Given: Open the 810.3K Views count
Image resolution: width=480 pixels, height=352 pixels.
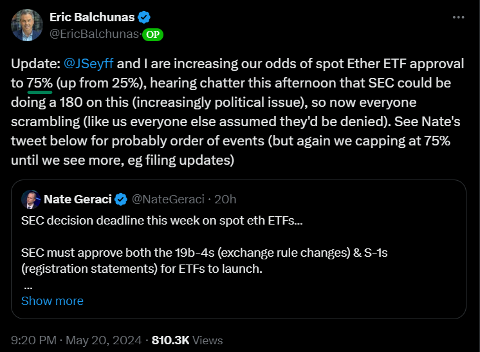Looking at the screenshot, I should point(187,340).
